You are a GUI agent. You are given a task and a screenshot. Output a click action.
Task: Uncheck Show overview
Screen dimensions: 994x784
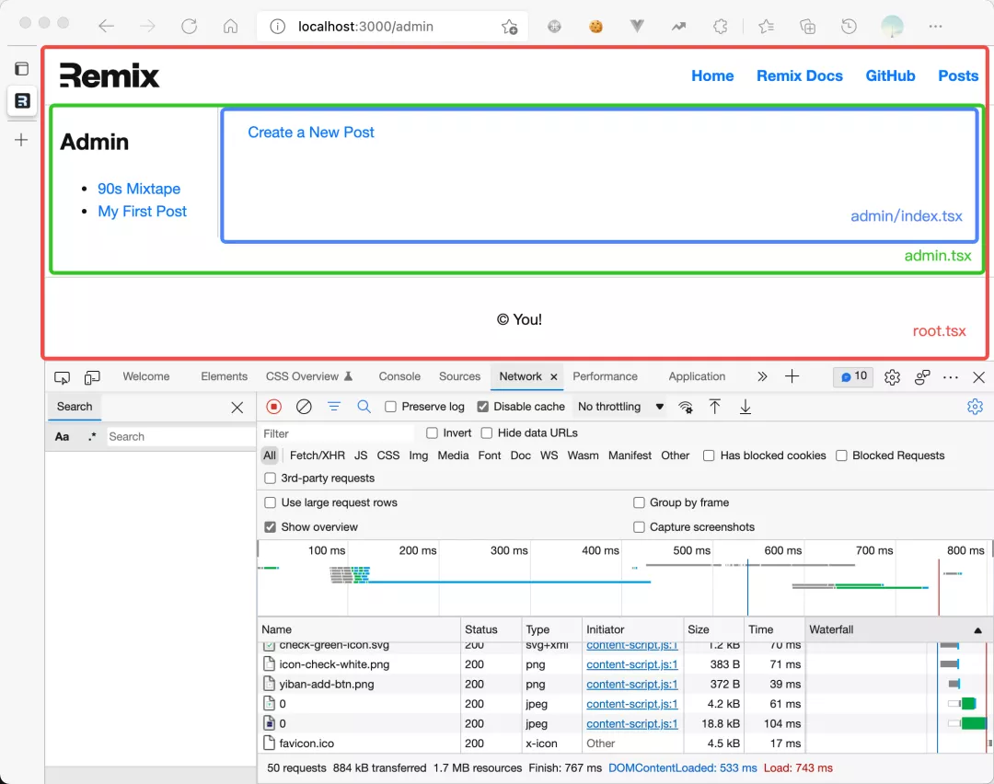270,526
